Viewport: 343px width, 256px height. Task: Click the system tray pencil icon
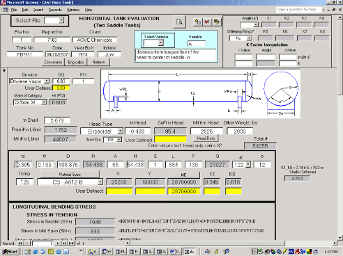pos(285,252)
